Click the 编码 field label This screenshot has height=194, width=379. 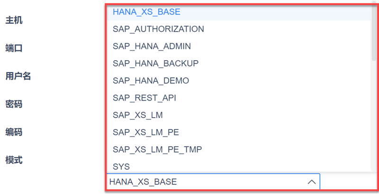coord(14,132)
